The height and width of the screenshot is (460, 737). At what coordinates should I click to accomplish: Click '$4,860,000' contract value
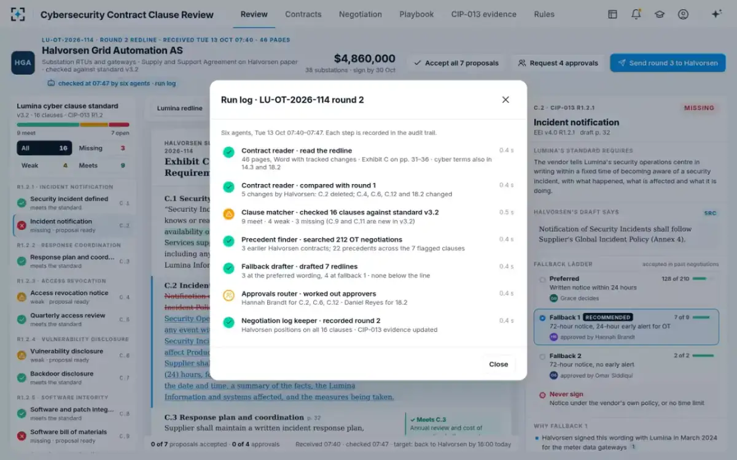point(365,59)
